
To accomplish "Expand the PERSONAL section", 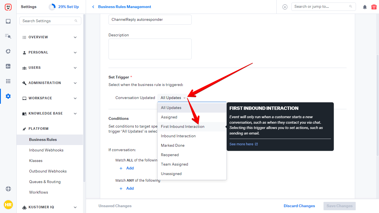I will pyautogui.click(x=50, y=52).
